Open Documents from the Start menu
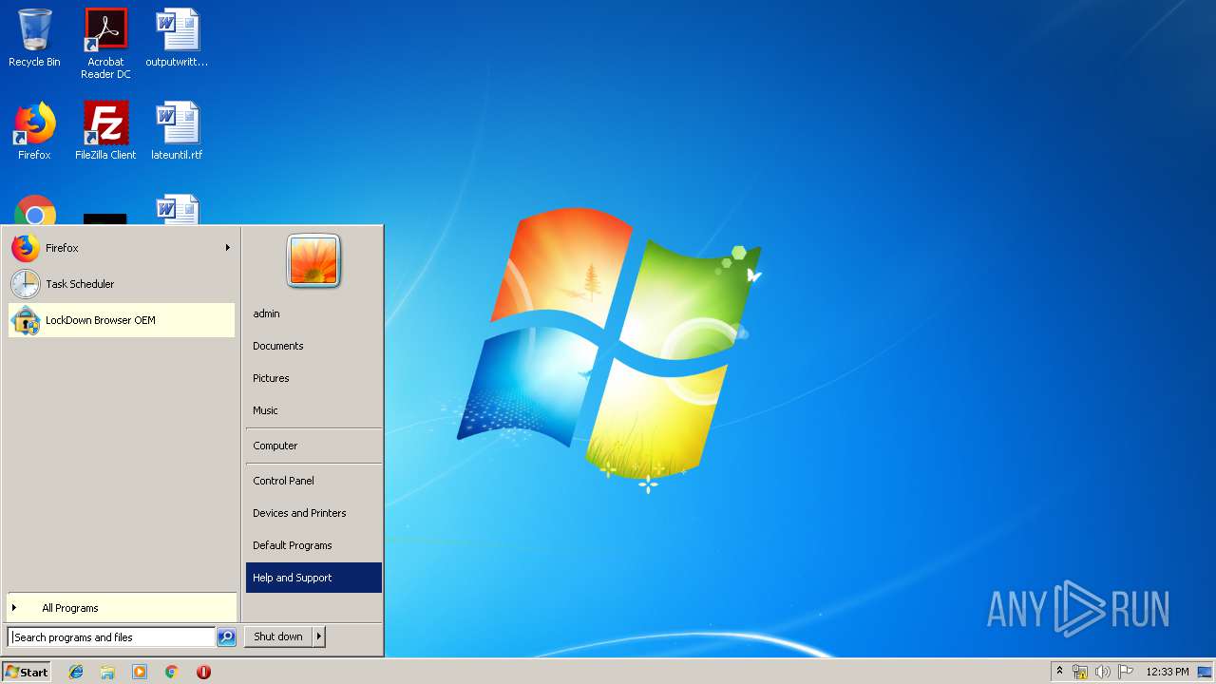The image size is (1216, 684). tap(313, 346)
